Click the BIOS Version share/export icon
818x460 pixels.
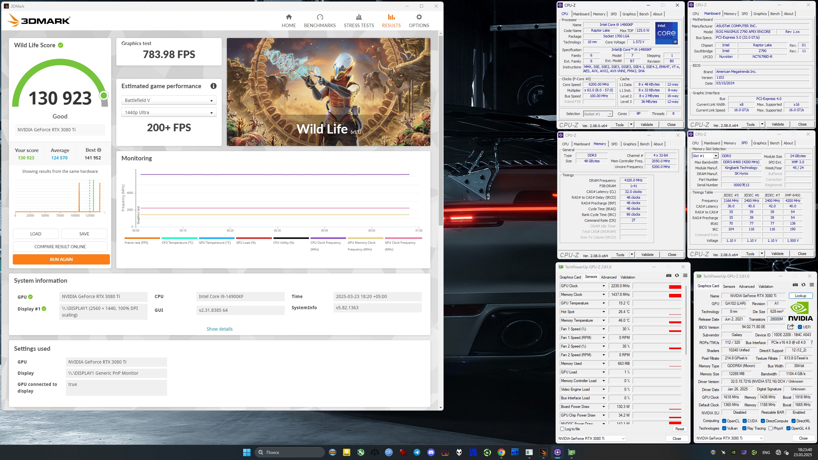tap(791, 327)
